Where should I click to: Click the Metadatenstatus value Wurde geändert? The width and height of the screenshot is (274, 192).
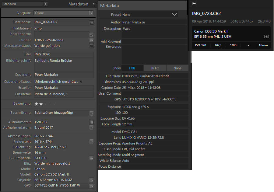pyautogui.click(x=47, y=46)
